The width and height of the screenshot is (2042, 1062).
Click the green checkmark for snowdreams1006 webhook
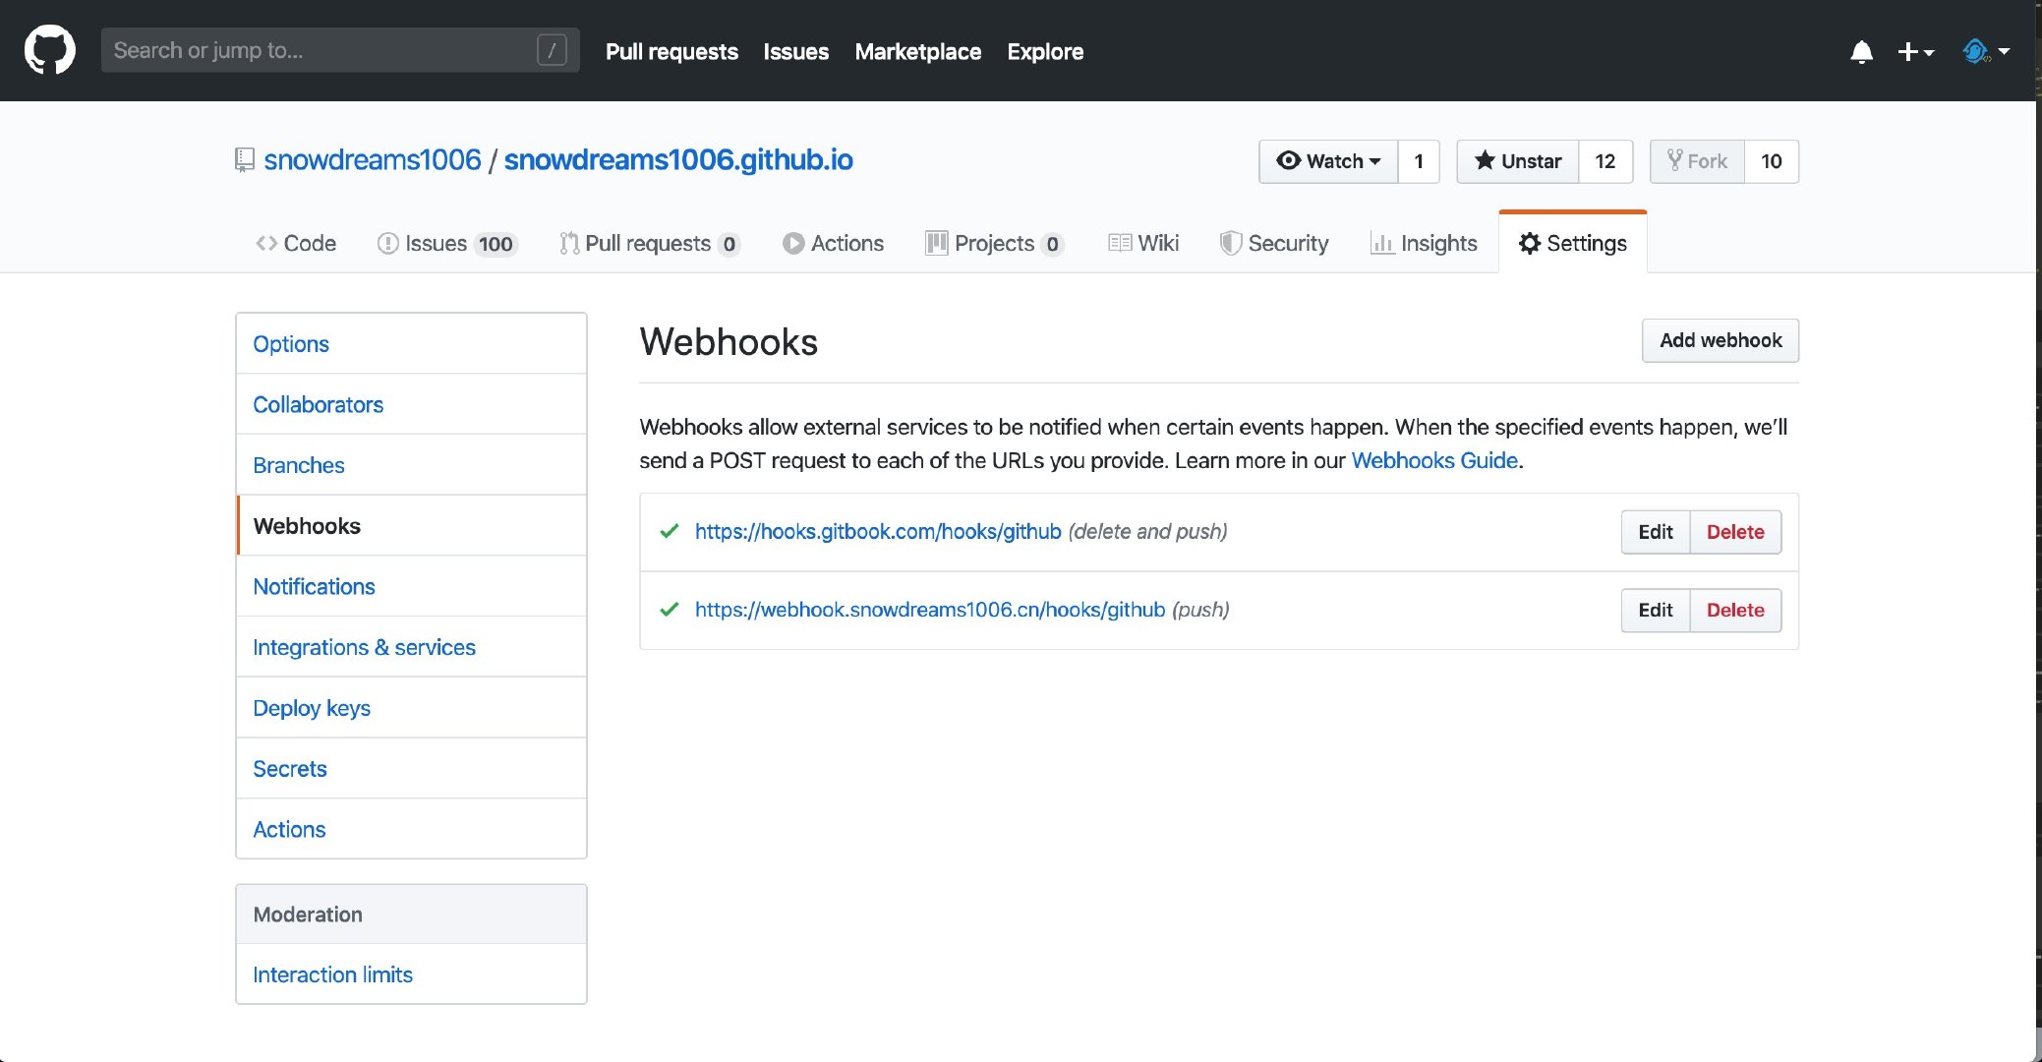tap(666, 610)
